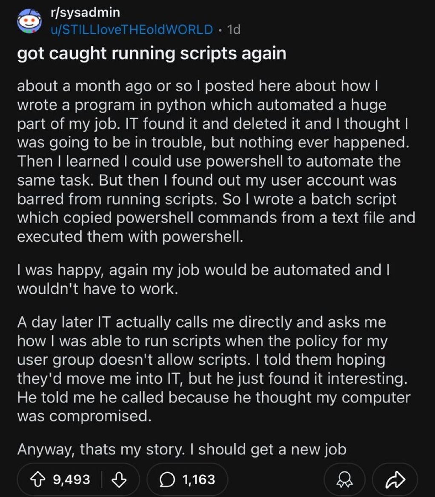Click the dot separator before the timestamp

[220, 29]
